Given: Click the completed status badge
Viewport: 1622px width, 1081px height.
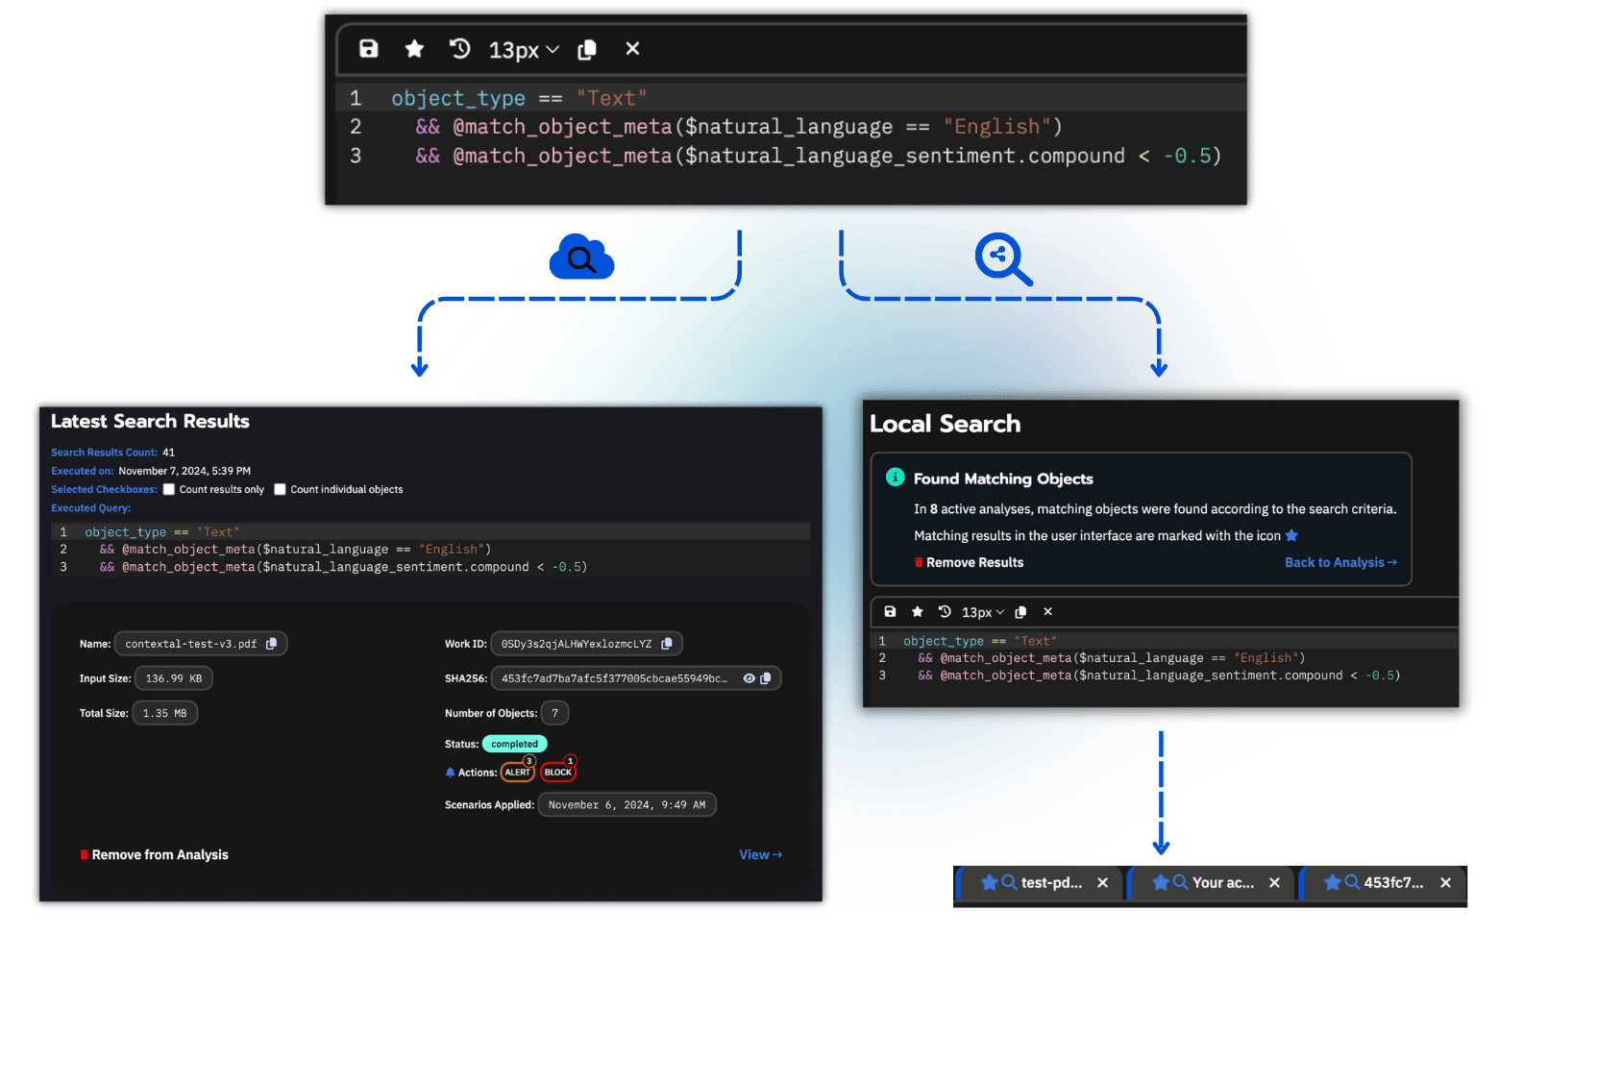Looking at the screenshot, I should click(x=514, y=743).
